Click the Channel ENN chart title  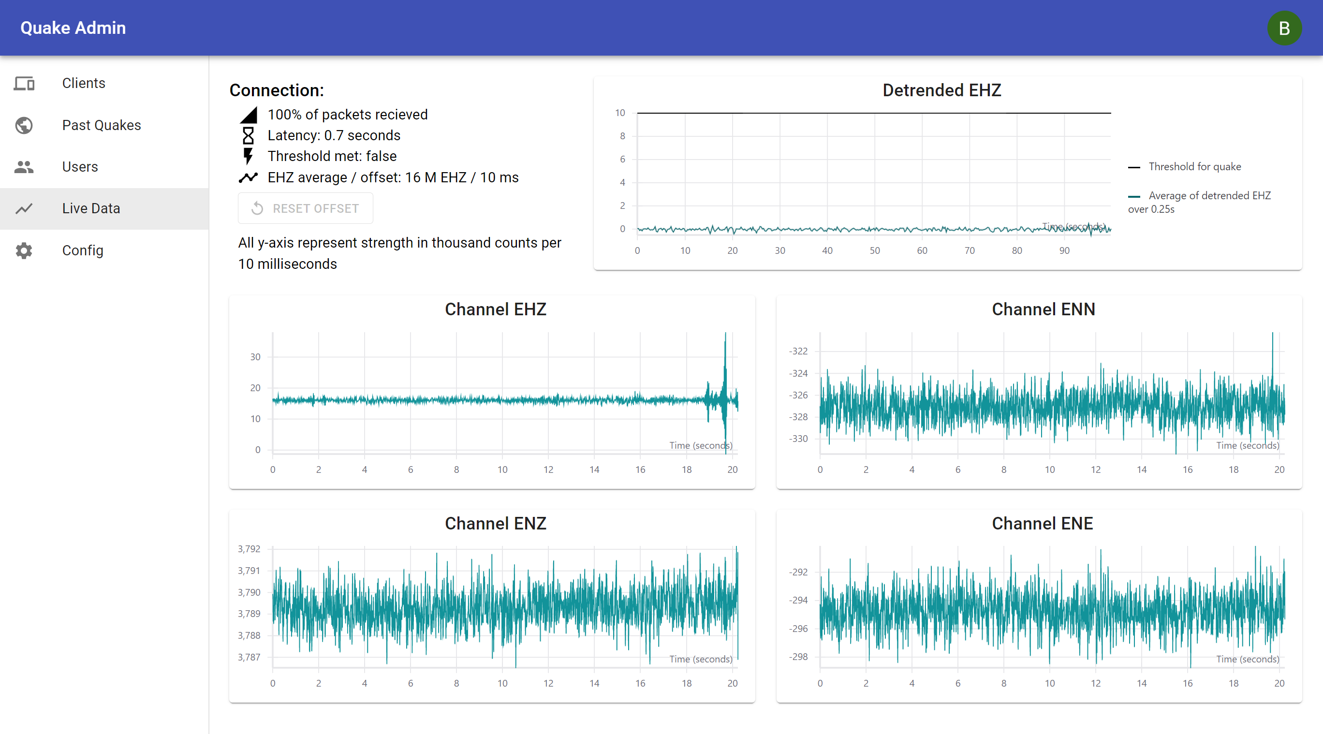1043,309
